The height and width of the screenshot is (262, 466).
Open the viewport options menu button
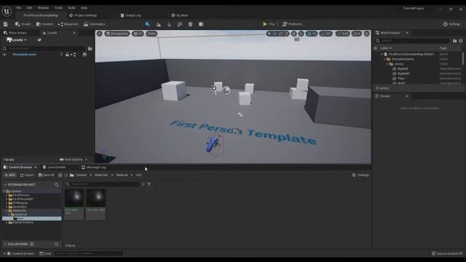pyautogui.click(x=100, y=33)
